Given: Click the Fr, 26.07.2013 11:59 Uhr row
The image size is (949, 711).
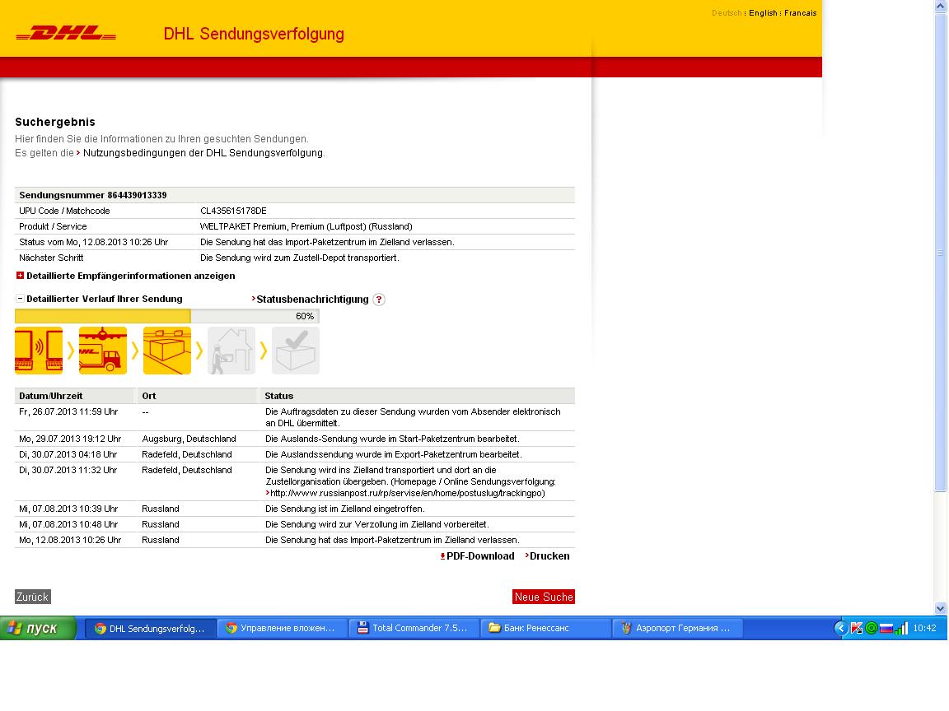Looking at the screenshot, I should pyautogui.click(x=295, y=417).
